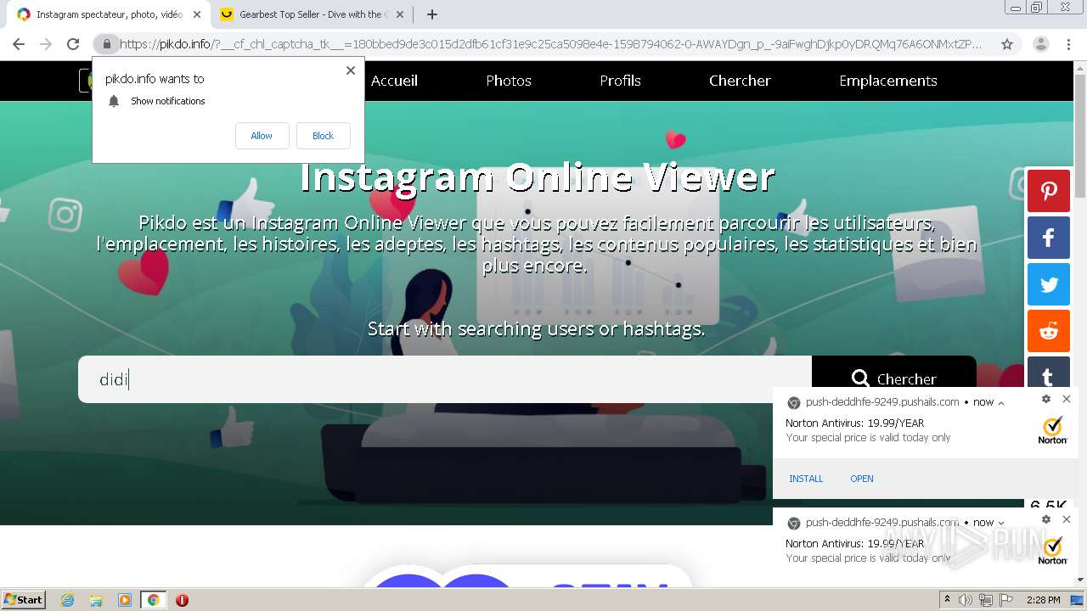Share on Facebook
The image size is (1087, 611).
(x=1049, y=238)
